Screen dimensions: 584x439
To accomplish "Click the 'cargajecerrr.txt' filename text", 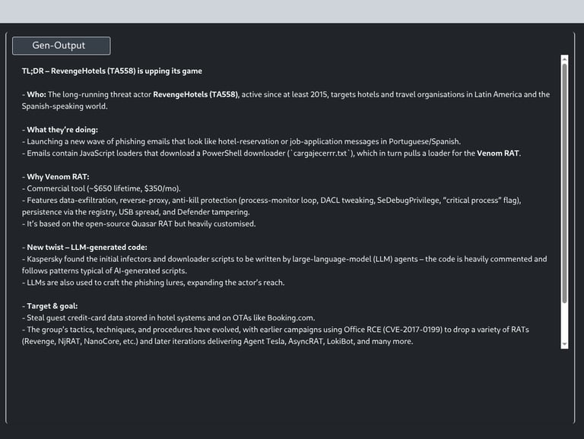I will click(320, 153).
